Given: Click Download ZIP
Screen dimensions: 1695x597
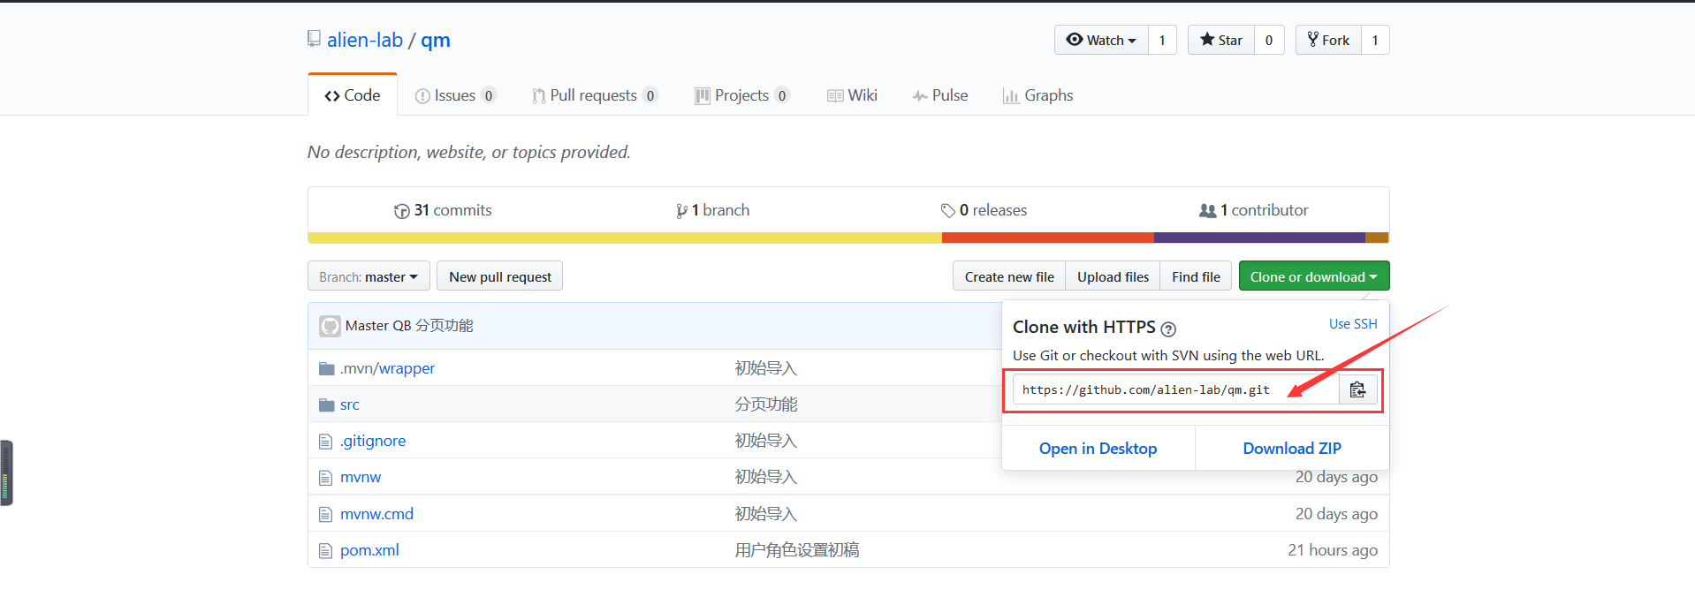Looking at the screenshot, I should pyautogui.click(x=1292, y=449).
